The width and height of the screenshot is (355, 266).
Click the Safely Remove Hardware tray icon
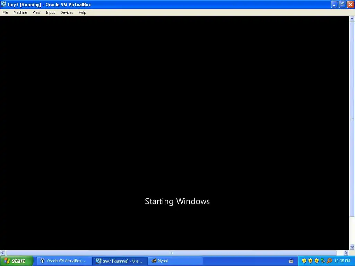[323, 261]
